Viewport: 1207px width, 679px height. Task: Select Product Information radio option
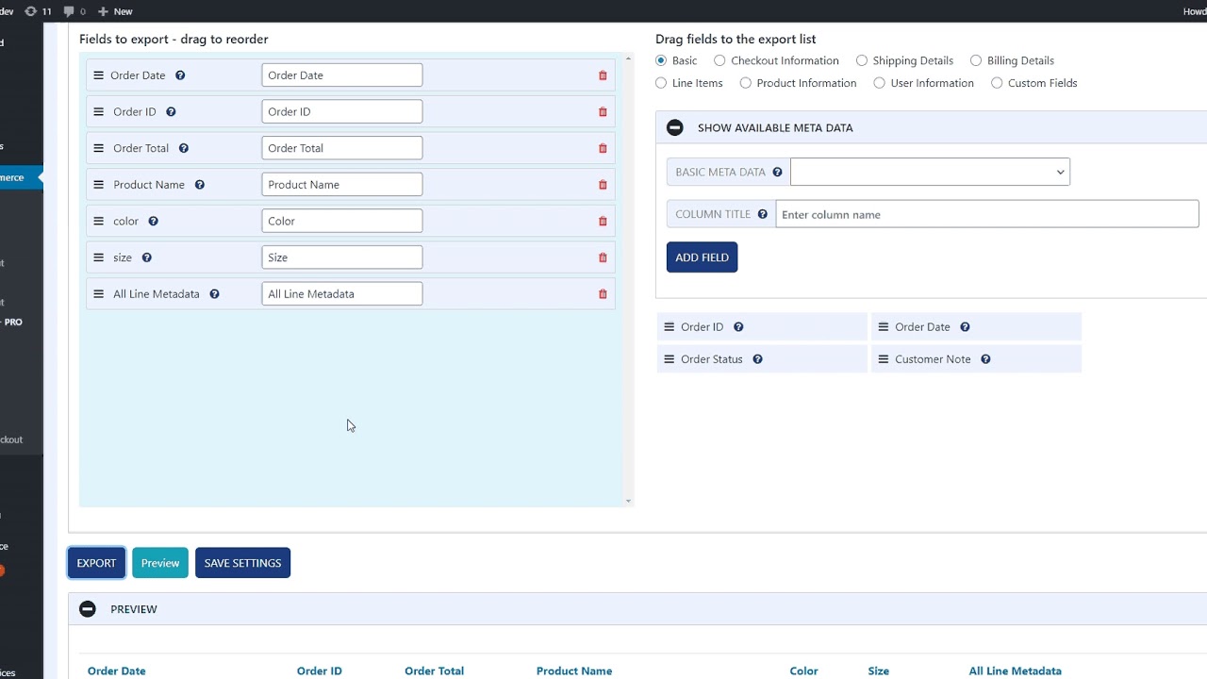tap(746, 83)
